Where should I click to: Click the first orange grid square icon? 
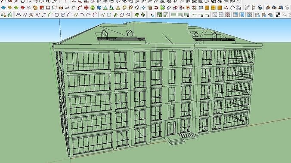(x=207, y=8)
